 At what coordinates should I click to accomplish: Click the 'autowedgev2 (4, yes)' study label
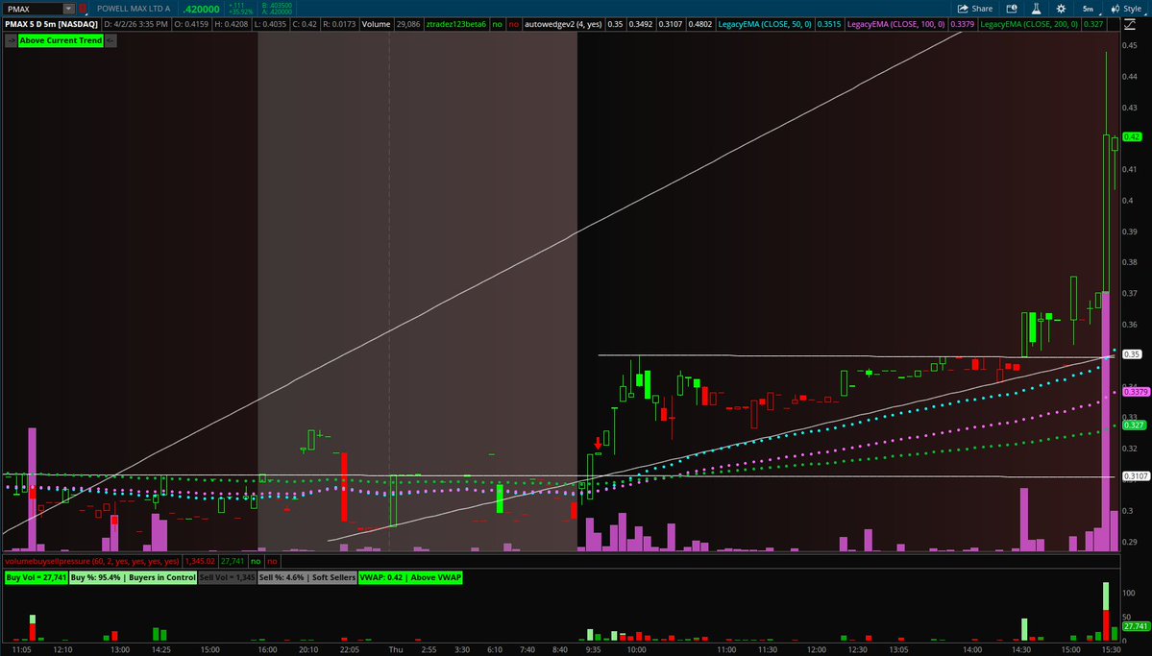point(563,24)
